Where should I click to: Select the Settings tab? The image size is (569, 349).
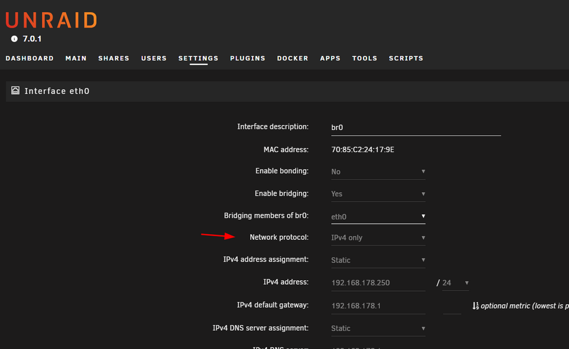[199, 59]
